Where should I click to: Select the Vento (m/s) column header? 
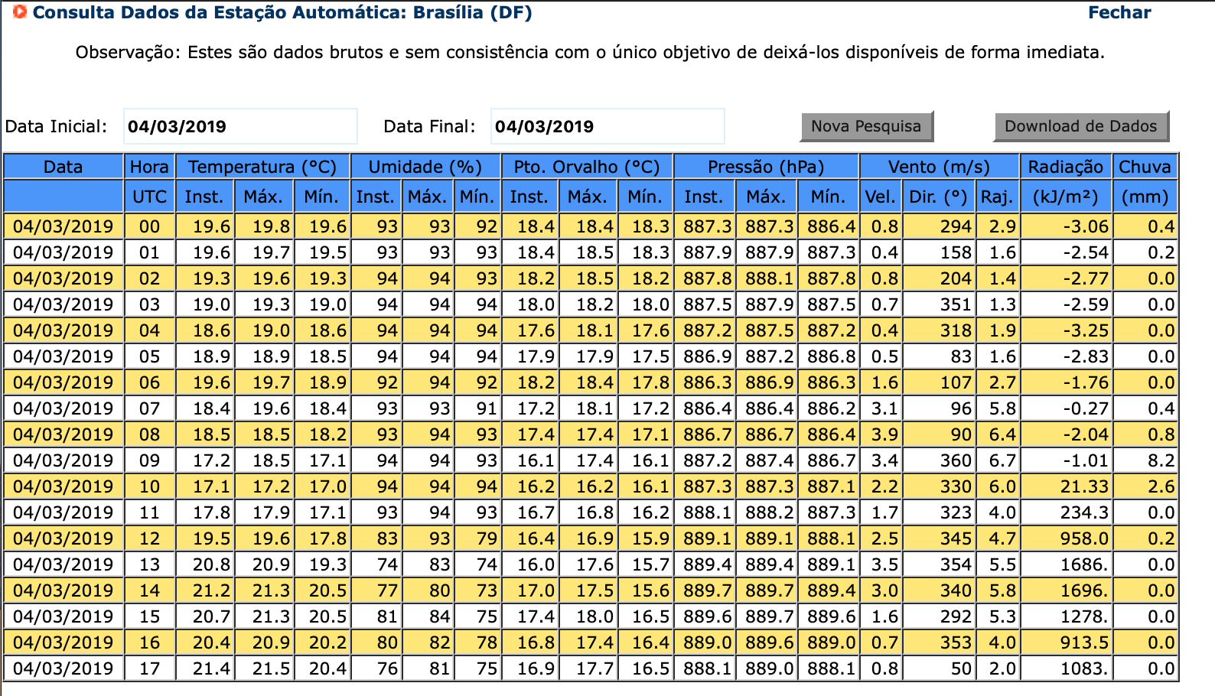click(938, 167)
